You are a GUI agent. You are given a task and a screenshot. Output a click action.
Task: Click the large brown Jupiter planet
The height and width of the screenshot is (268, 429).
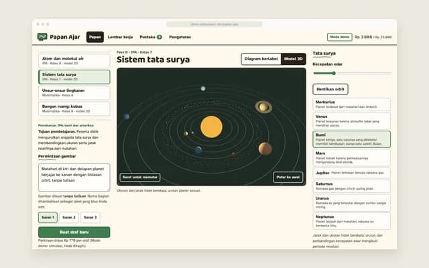click(x=265, y=149)
